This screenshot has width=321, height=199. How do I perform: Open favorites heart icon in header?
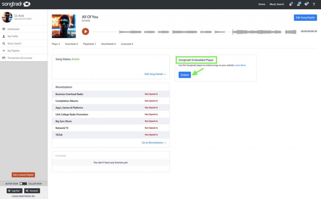[x=306, y=4]
